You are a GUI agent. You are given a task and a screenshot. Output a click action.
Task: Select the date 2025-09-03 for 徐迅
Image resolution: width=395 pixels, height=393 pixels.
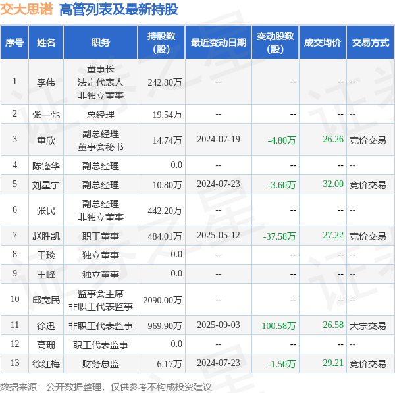219,325
